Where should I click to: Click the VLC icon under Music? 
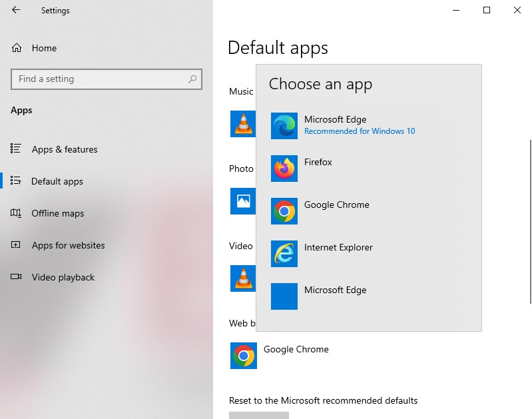tap(243, 124)
